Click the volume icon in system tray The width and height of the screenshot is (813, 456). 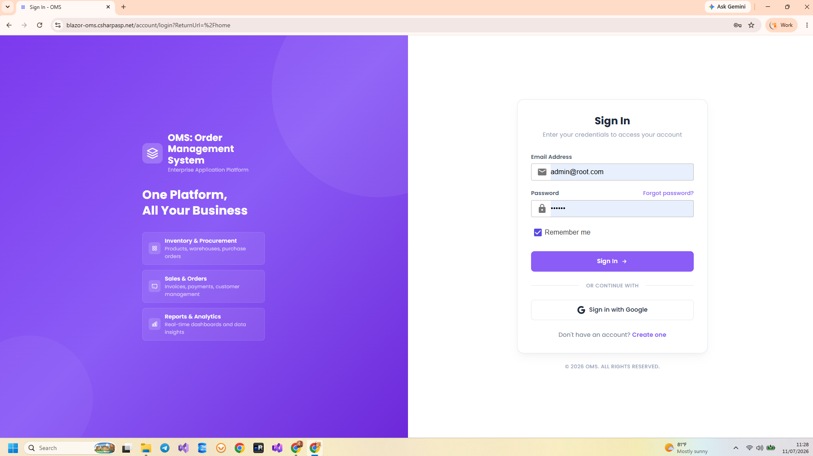[760, 448]
